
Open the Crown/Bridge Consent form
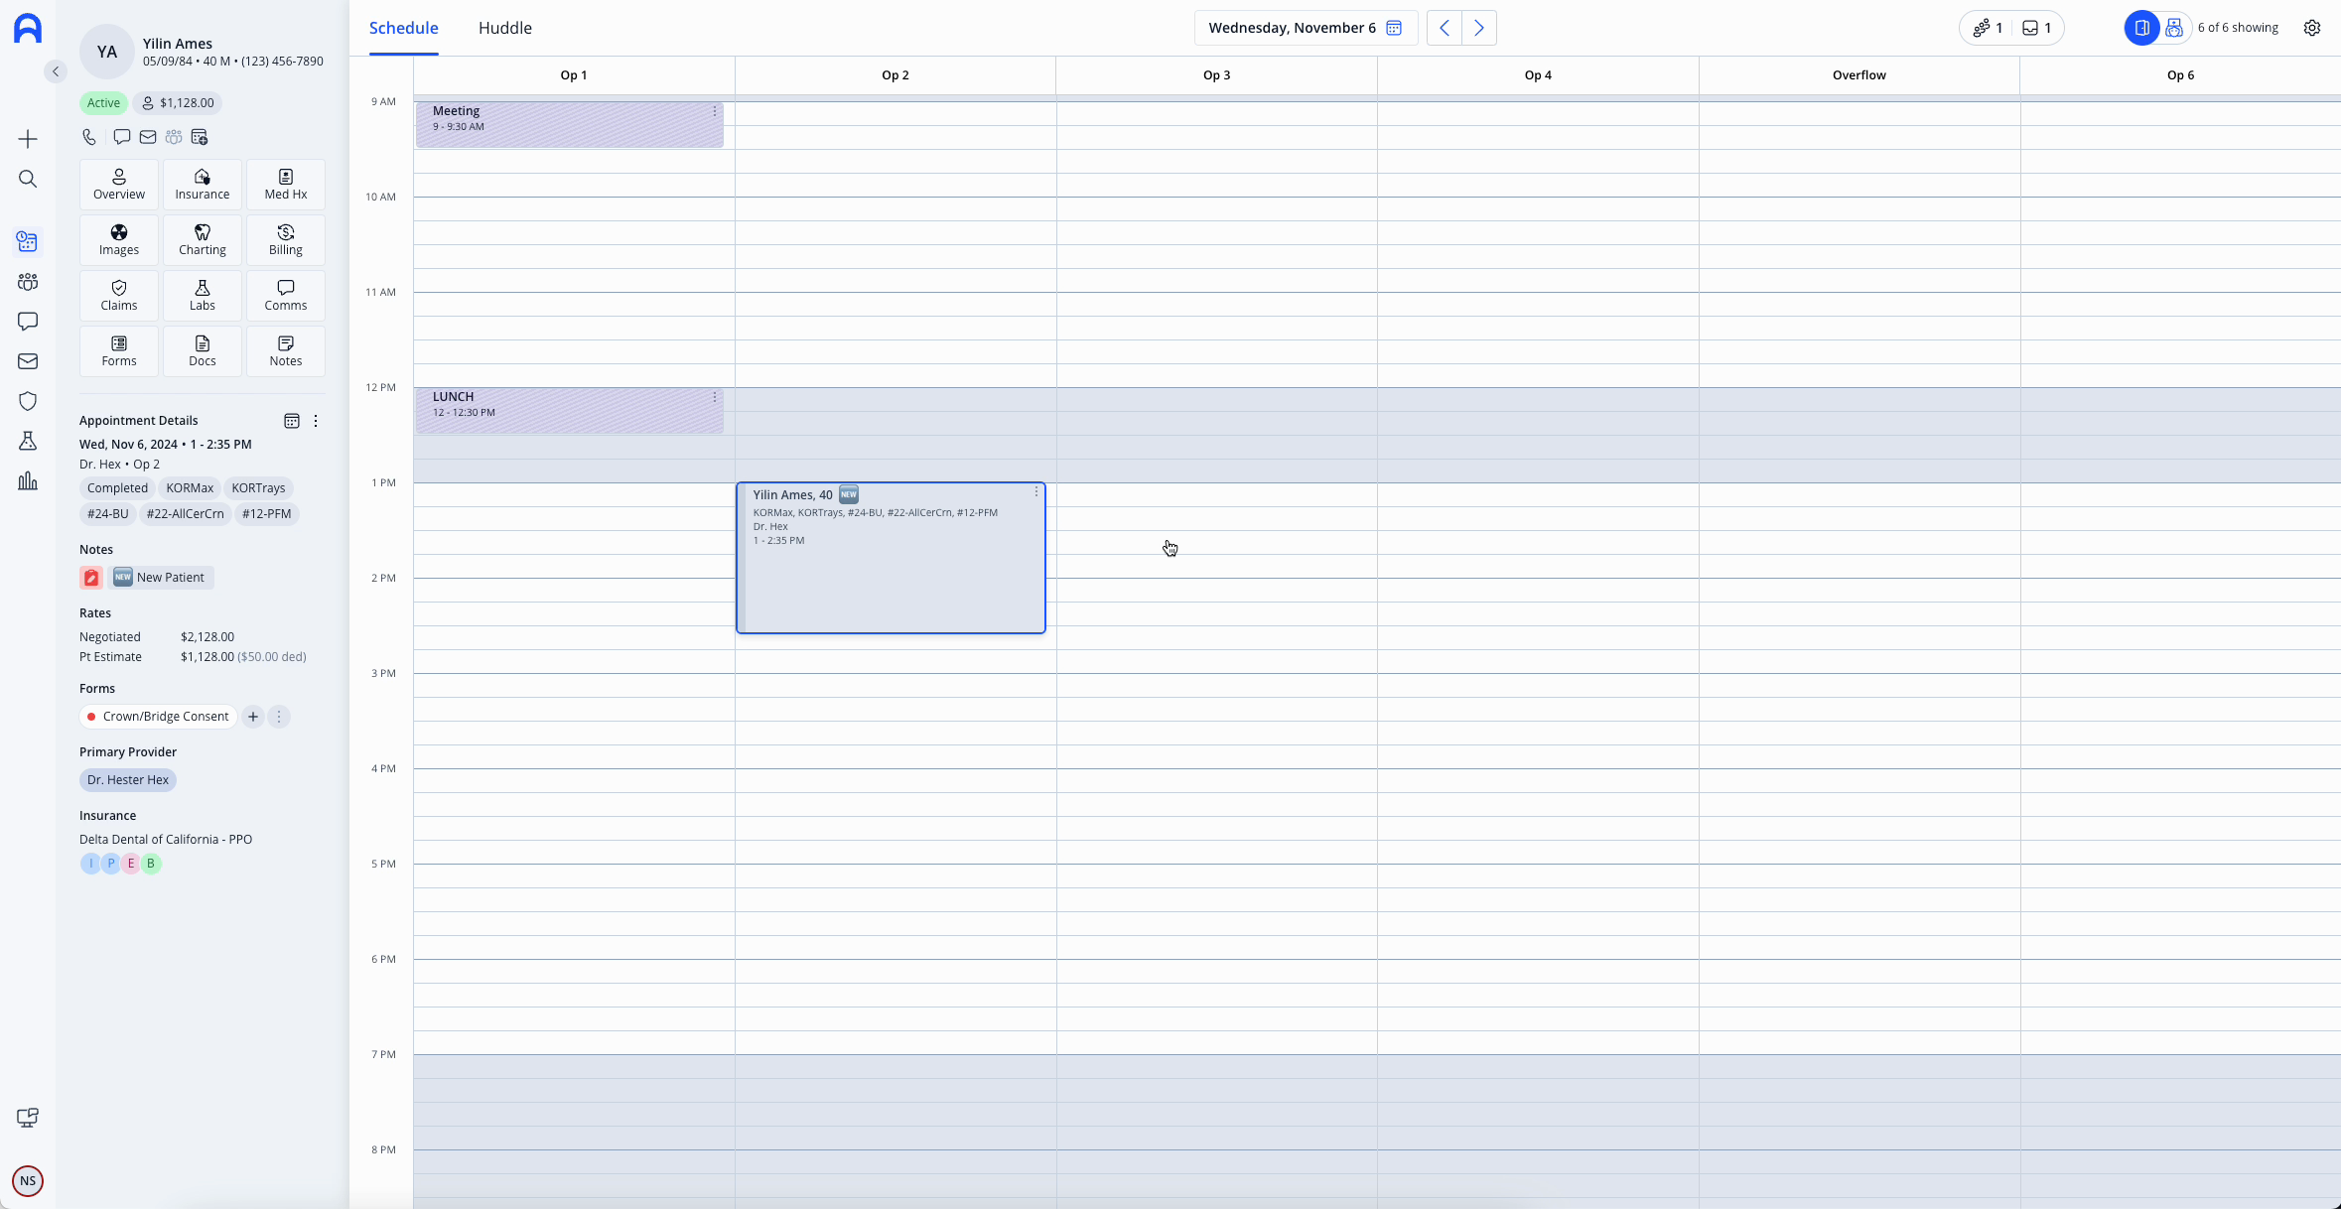pyautogui.click(x=158, y=717)
